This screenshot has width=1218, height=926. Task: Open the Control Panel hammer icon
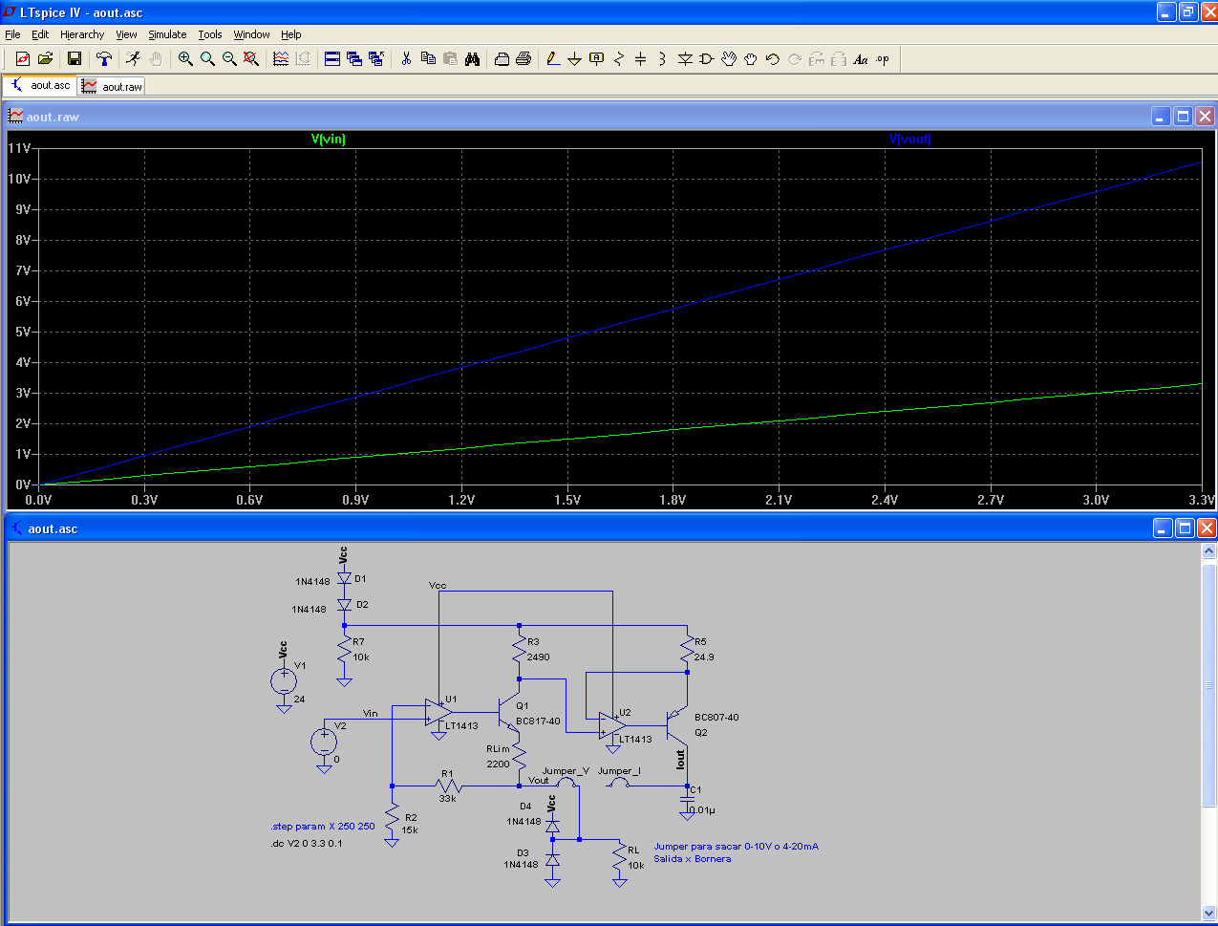coord(104,59)
